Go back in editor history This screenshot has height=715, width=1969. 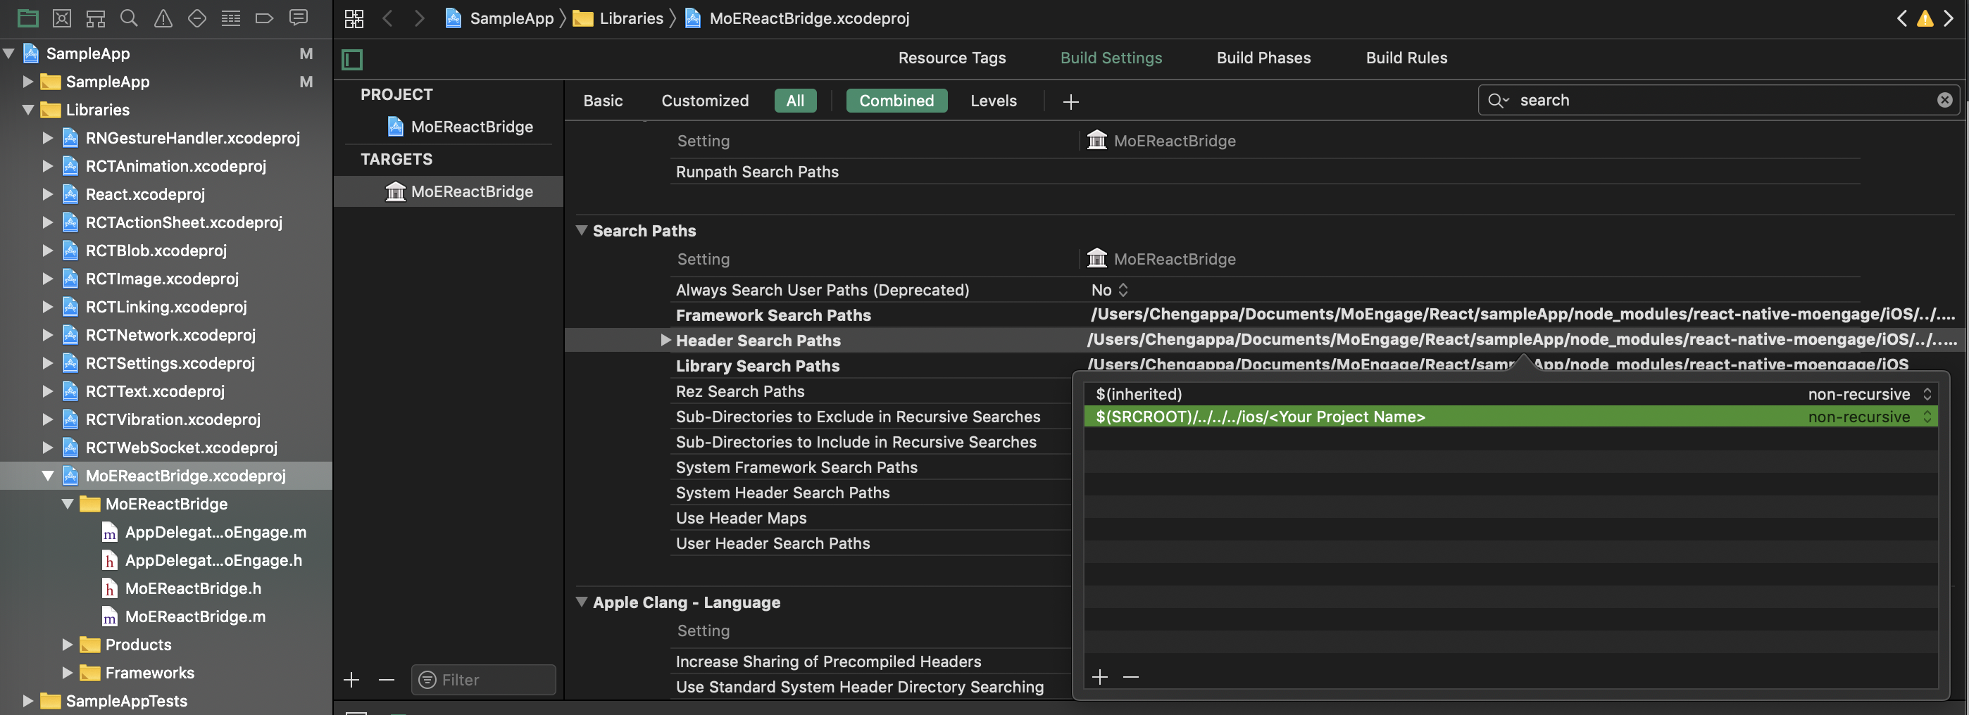[x=387, y=18]
